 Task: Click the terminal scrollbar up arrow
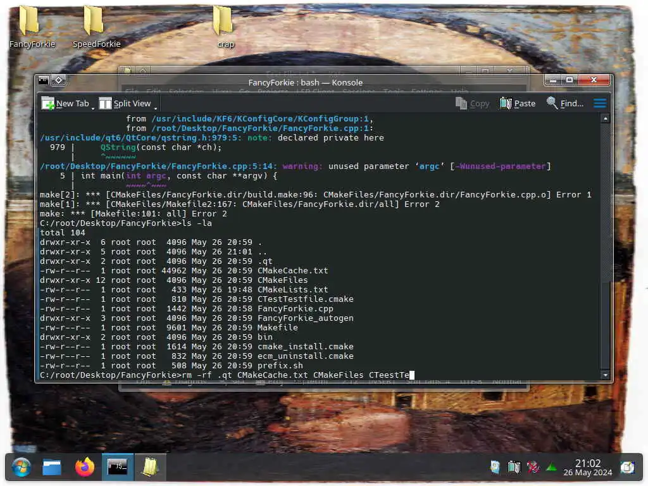pos(605,118)
